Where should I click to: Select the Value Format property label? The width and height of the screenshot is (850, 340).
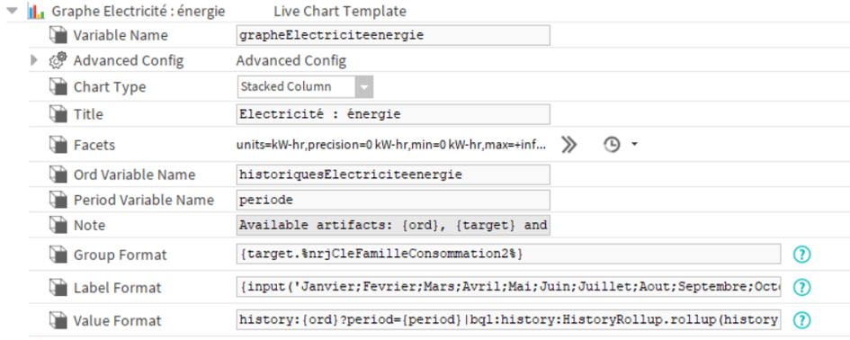click(117, 320)
